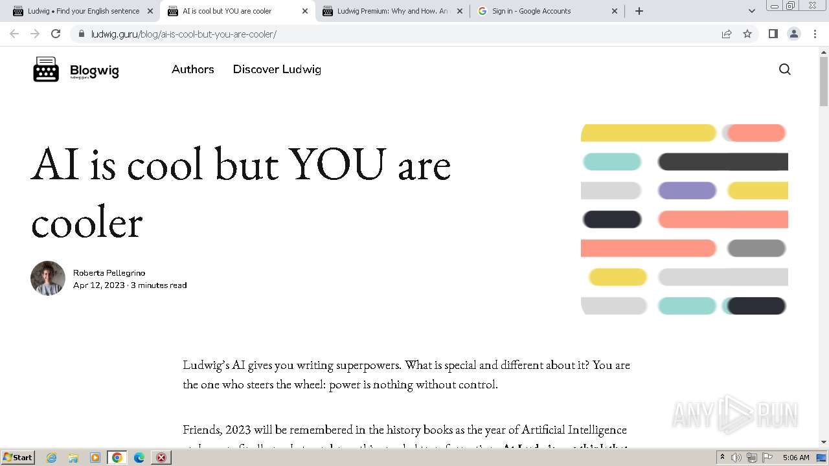Click 'Apr 12, 2023 · 3 minutes read' text

pyautogui.click(x=130, y=285)
